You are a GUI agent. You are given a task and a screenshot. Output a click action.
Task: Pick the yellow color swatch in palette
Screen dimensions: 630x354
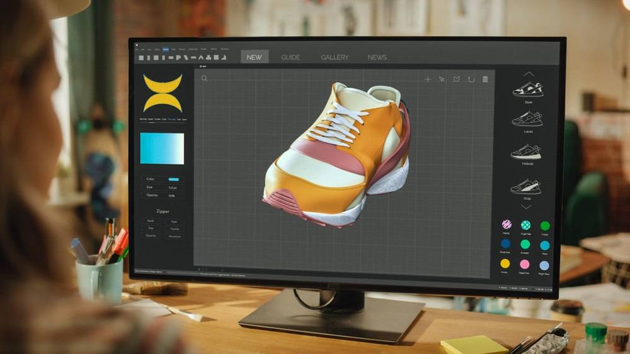coord(505,264)
